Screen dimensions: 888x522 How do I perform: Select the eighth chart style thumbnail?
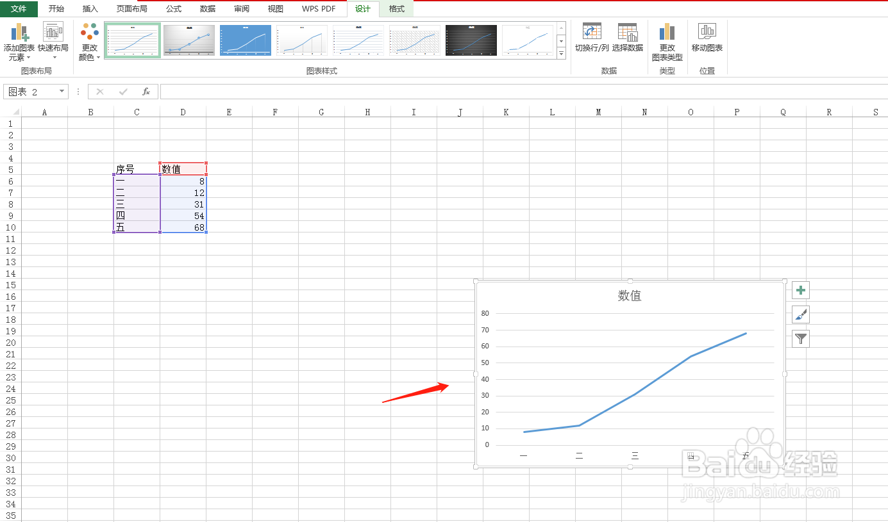(x=528, y=40)
